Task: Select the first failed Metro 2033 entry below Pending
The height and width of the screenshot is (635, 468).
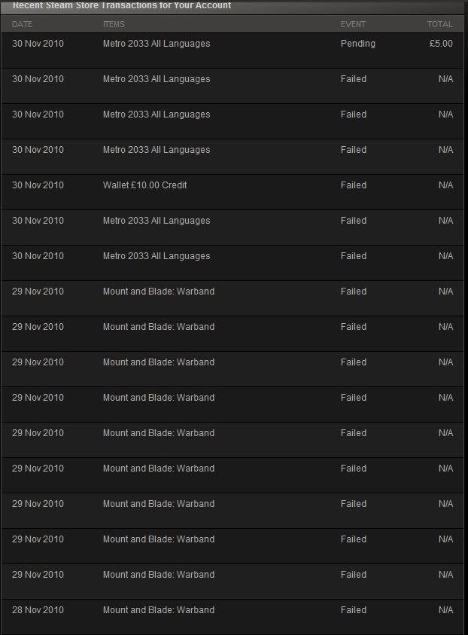Action: 157,79
